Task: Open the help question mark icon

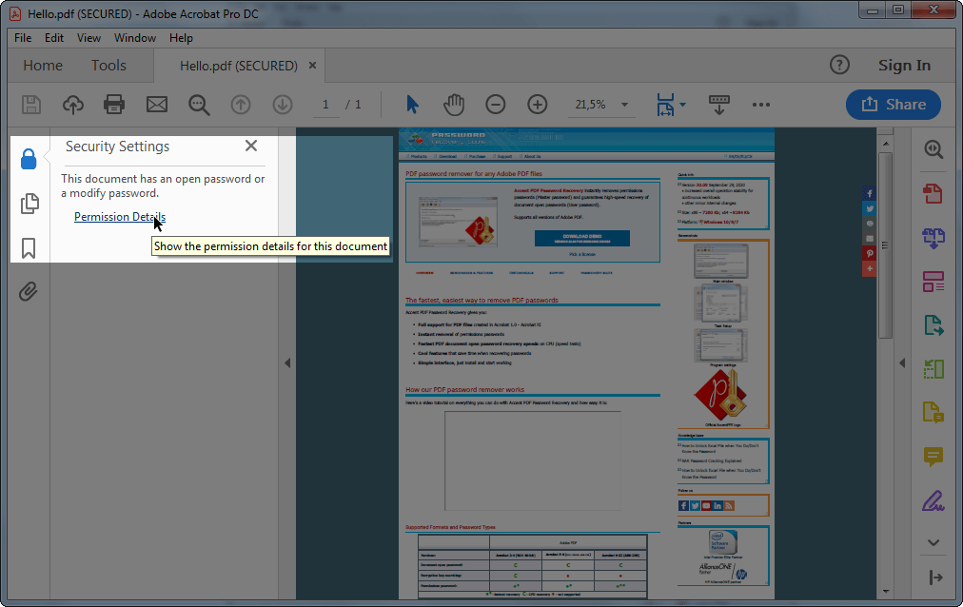Action: [839, 65]
